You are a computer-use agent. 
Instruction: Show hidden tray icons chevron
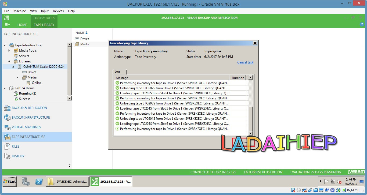(x=320, y=181)
